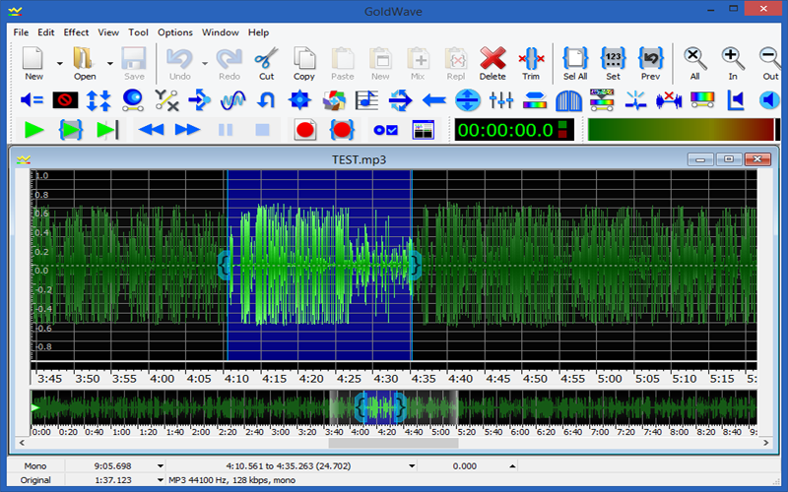Click the Copy tool
The height and width of the screenshot is (492, 788).
pos(304,63)
